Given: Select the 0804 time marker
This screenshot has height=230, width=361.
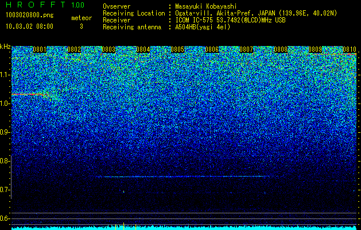Looking at the screenshot, I should click(x=143, y=49).
